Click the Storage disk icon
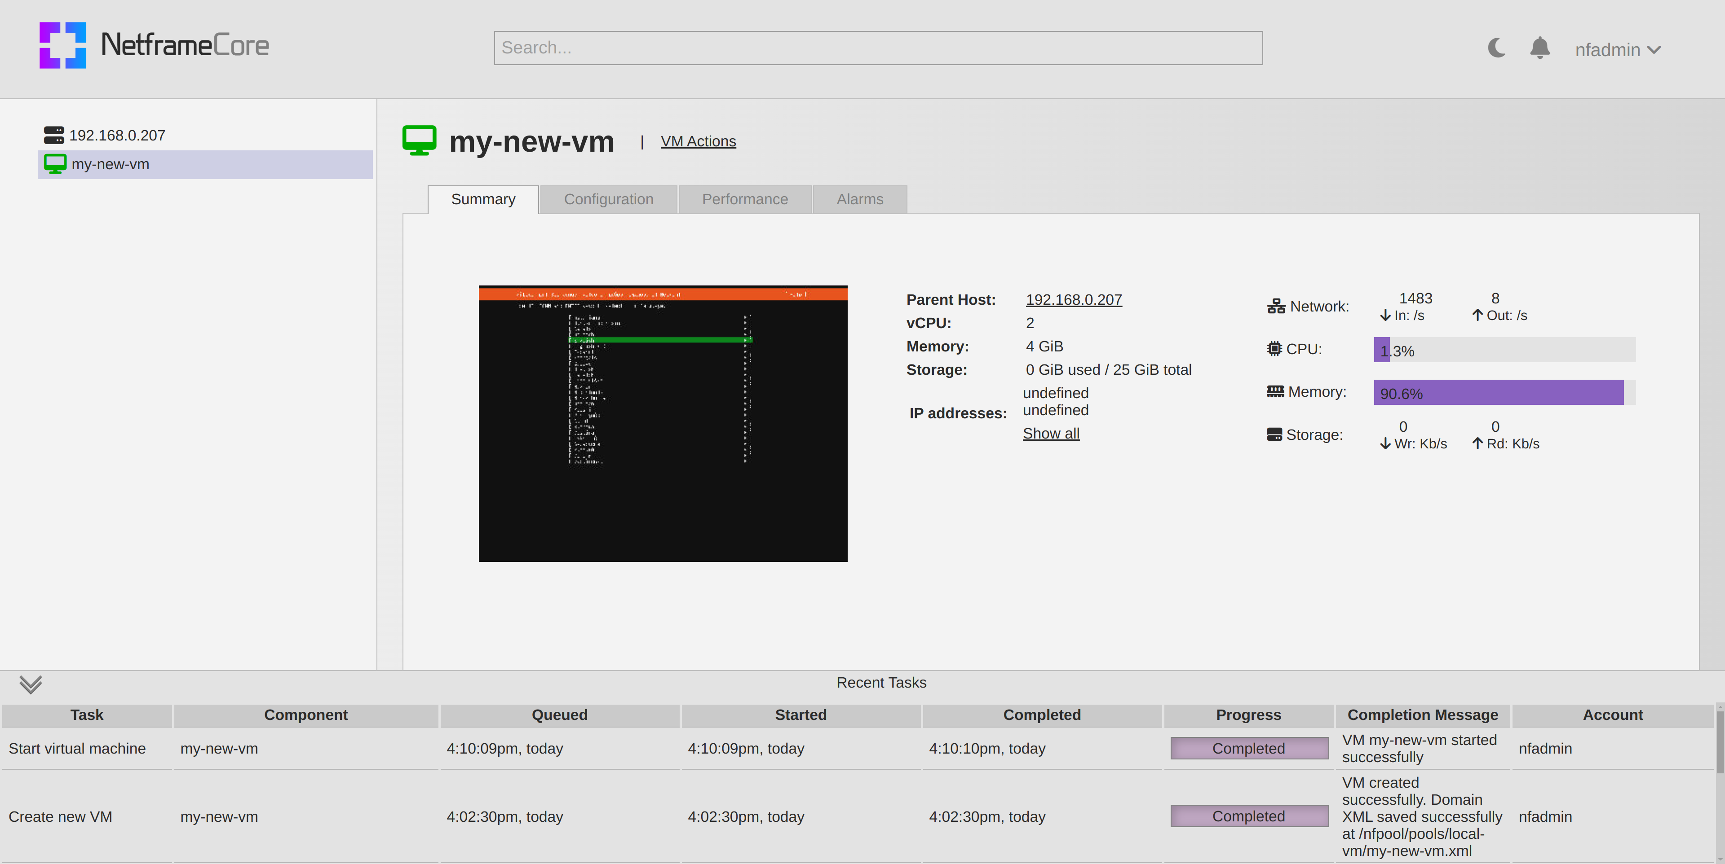The height and width of the screenshot is (864, 1725). pos(1274,434)
